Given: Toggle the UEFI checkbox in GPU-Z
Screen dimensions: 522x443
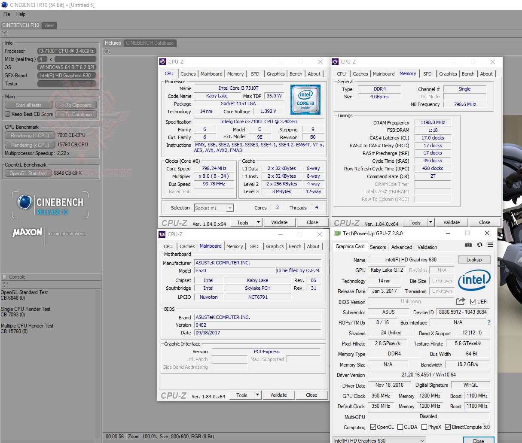Looking at the screenshot, I should [473, 301].
